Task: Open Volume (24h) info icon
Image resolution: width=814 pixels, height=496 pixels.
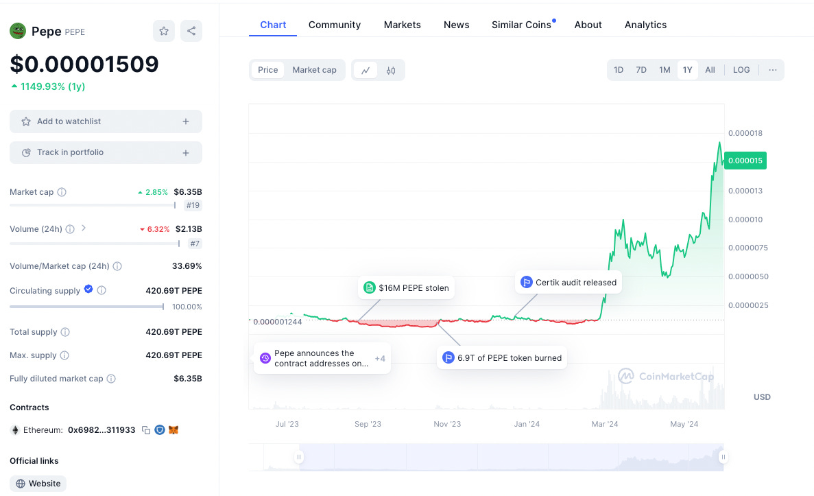Action: (70, 229)
